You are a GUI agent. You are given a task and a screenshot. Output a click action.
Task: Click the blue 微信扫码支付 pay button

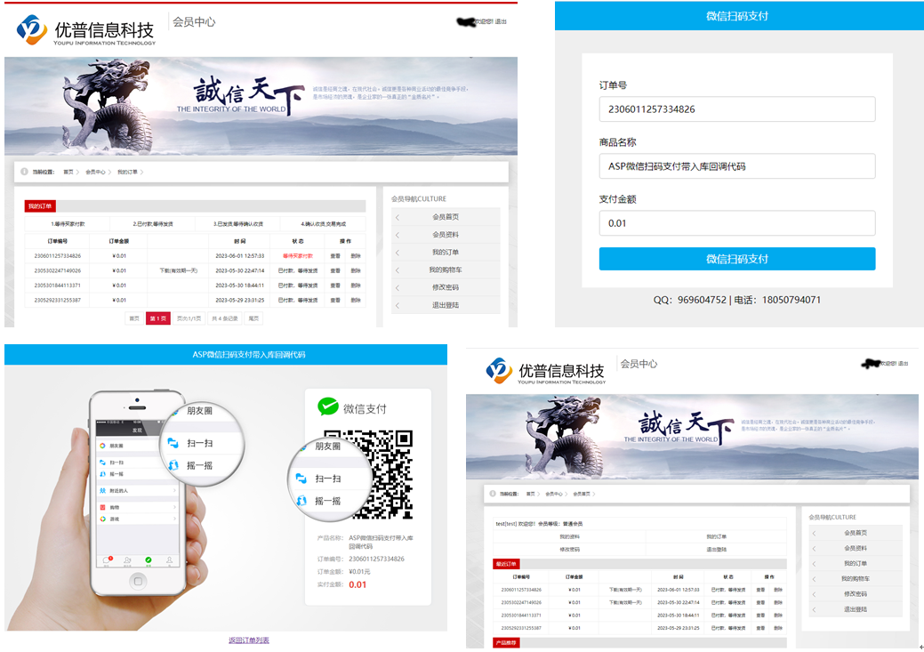pyautogui.click(x=737, y=259)
